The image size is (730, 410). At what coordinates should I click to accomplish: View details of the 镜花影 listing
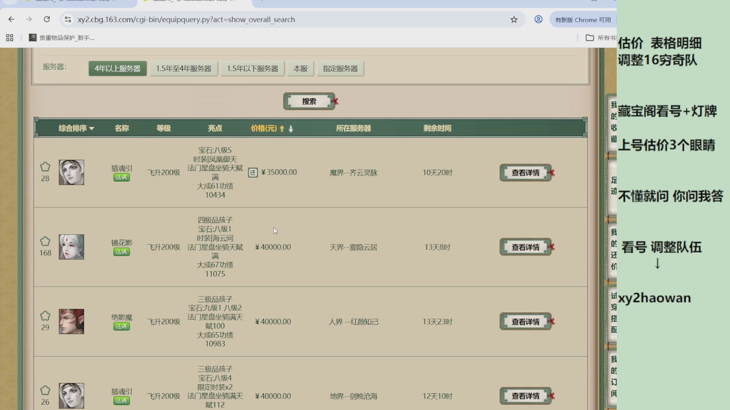525,247
